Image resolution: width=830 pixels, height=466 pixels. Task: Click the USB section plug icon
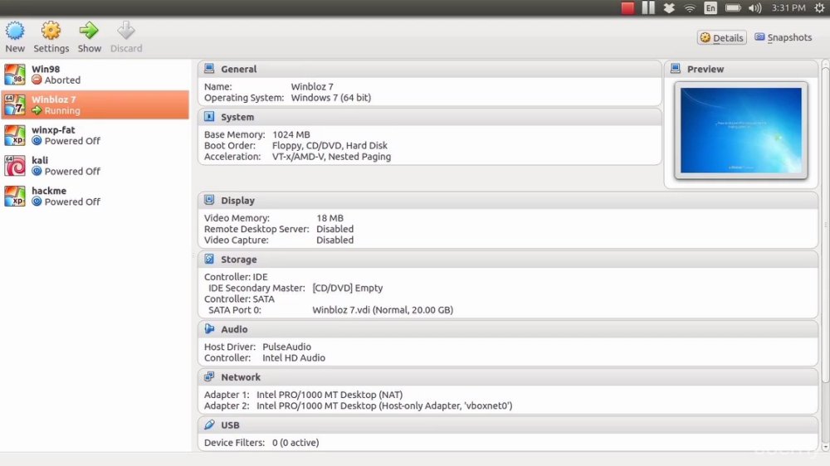pos(209,425)
